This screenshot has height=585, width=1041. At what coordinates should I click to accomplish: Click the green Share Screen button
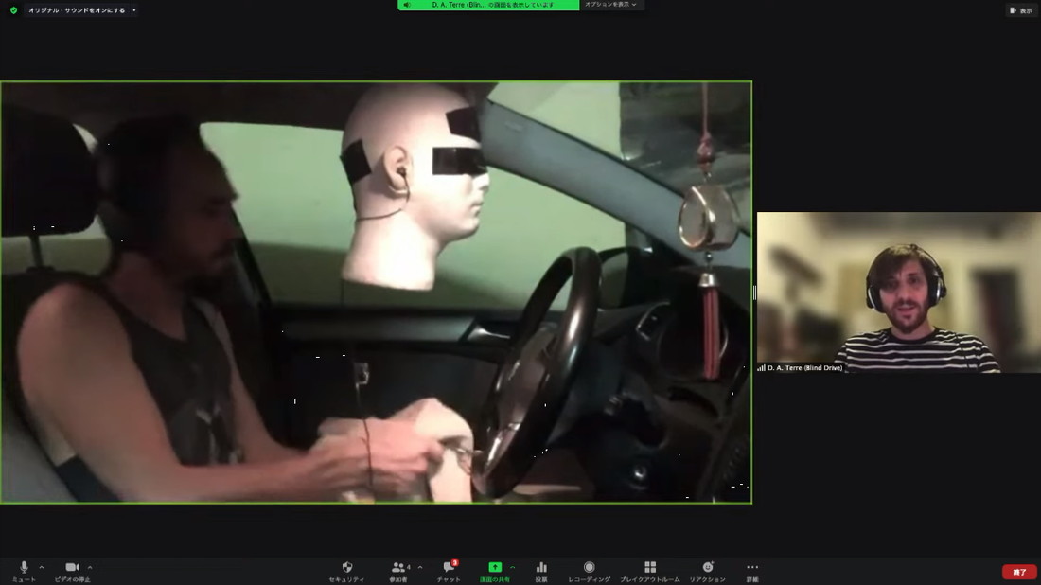(495, 569)
